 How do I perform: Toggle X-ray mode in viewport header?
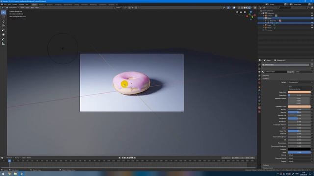click(239, 8)
